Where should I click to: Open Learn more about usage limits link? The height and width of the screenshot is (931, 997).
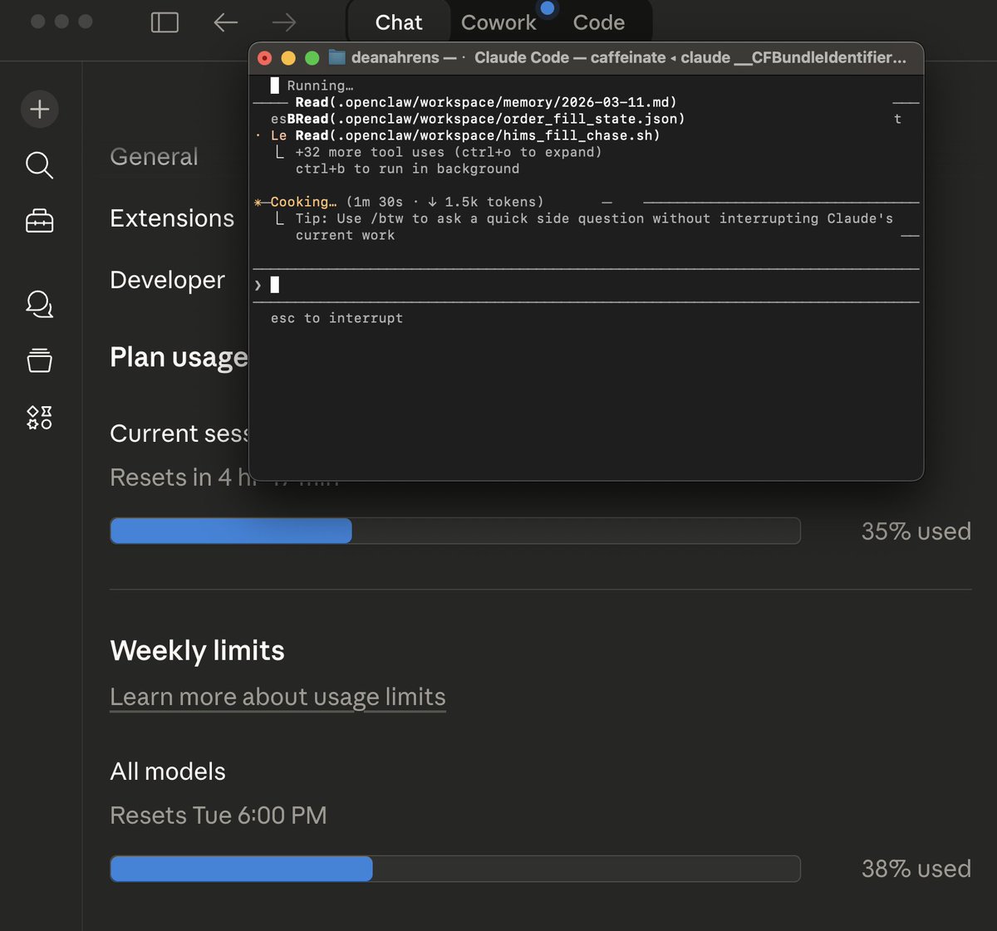[277, 697]
